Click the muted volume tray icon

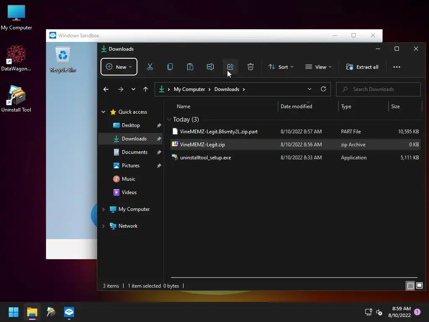(379, 312)
